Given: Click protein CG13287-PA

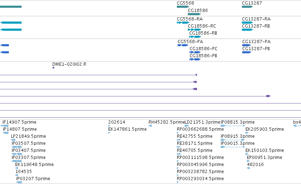Looking at the screenshot, I should [247, 45].
